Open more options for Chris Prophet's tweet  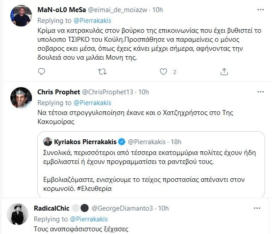[261, 92]
